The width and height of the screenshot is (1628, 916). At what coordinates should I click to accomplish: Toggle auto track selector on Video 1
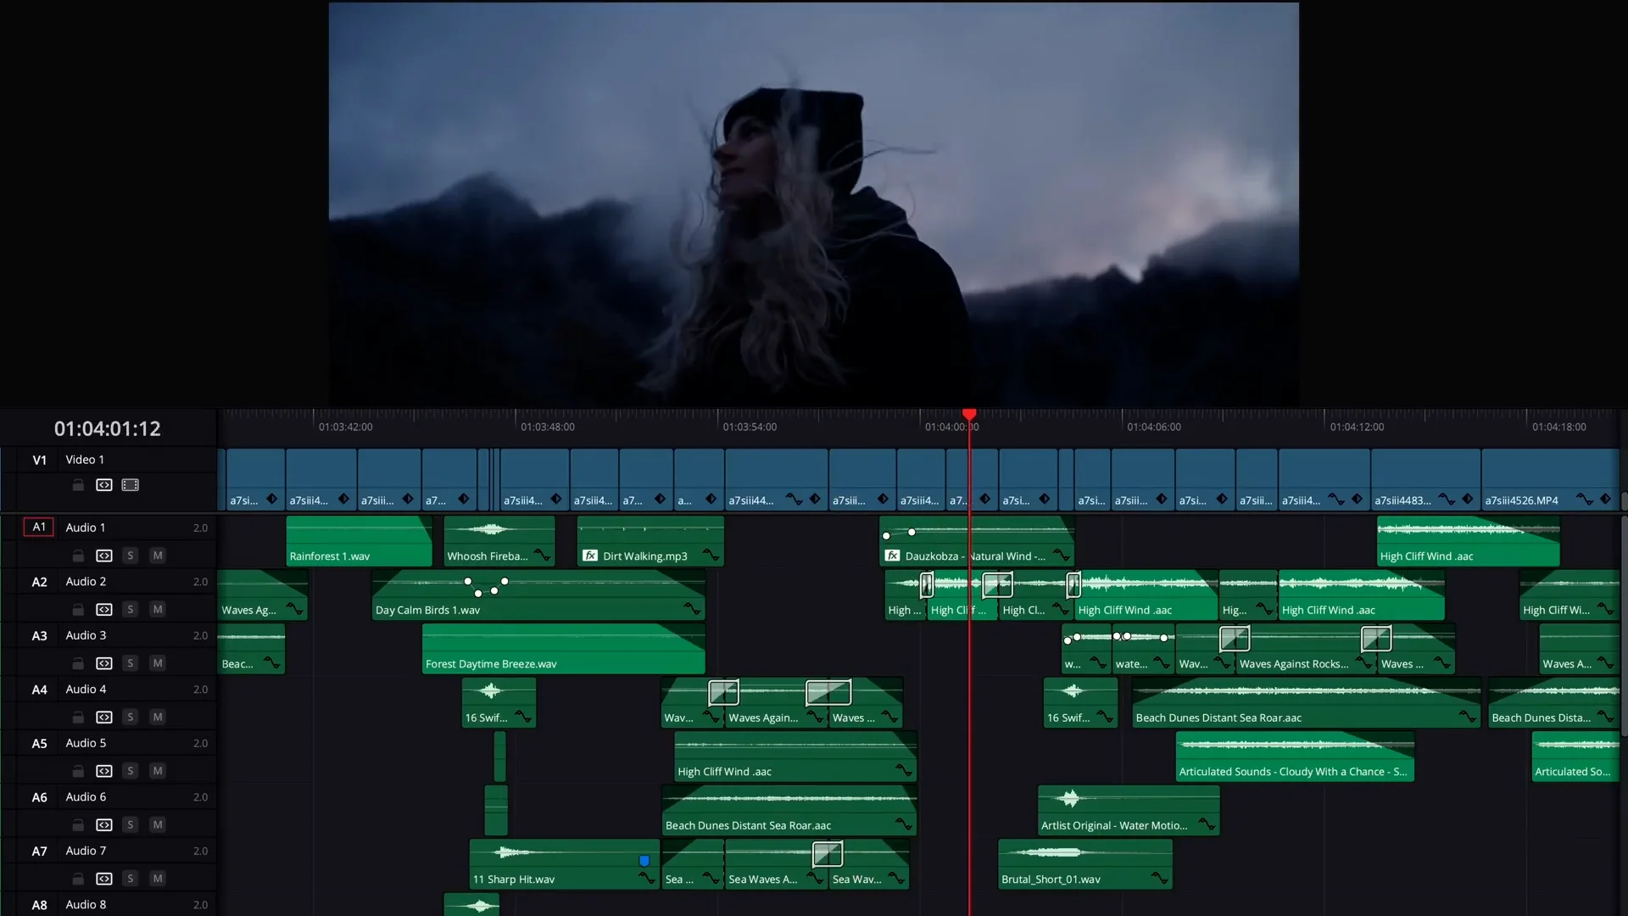tap(104, 485)
